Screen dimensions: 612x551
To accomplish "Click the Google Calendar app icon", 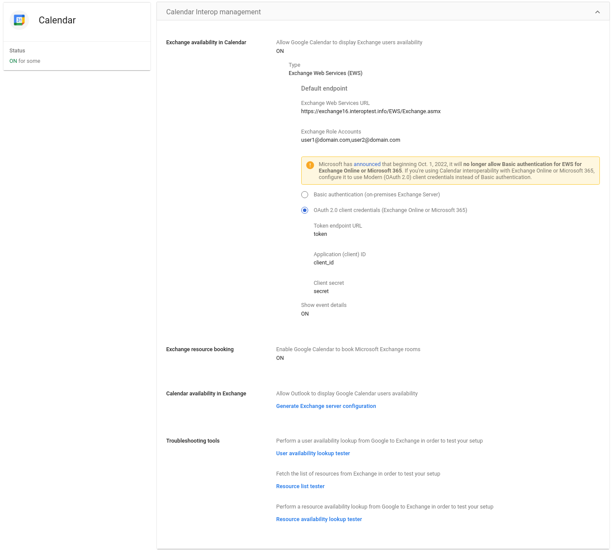I will point(19,20).
